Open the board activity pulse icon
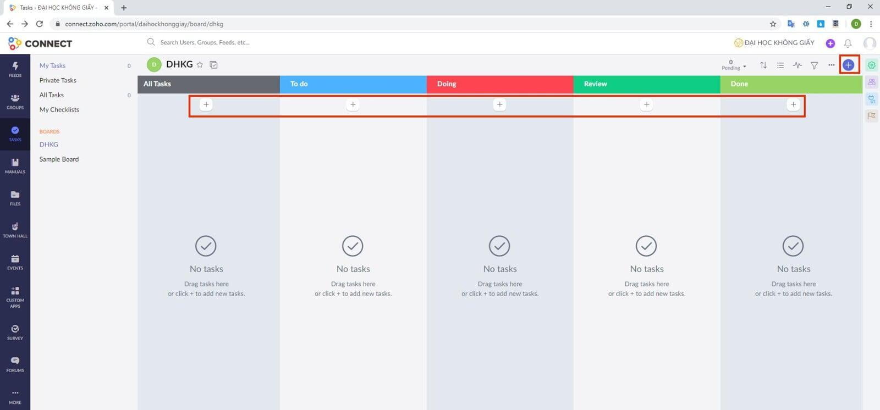 coord(797,65)
